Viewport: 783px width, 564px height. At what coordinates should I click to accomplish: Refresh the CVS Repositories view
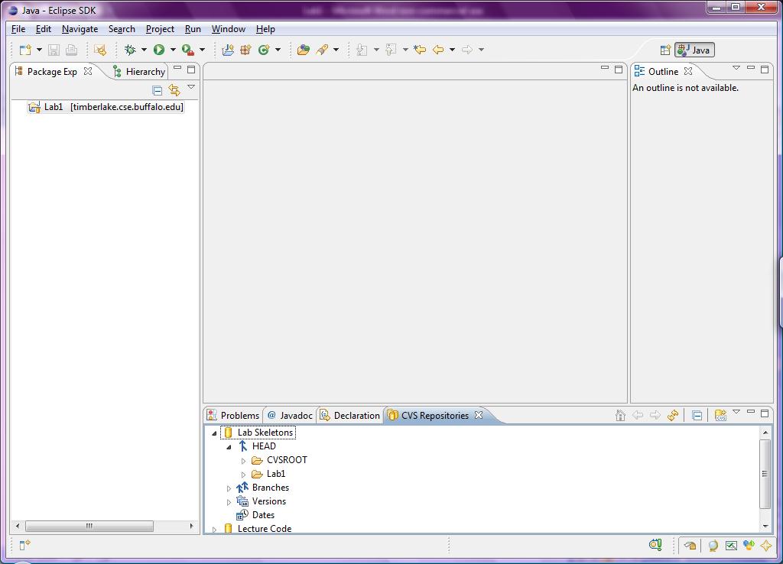tap(673, 415)
